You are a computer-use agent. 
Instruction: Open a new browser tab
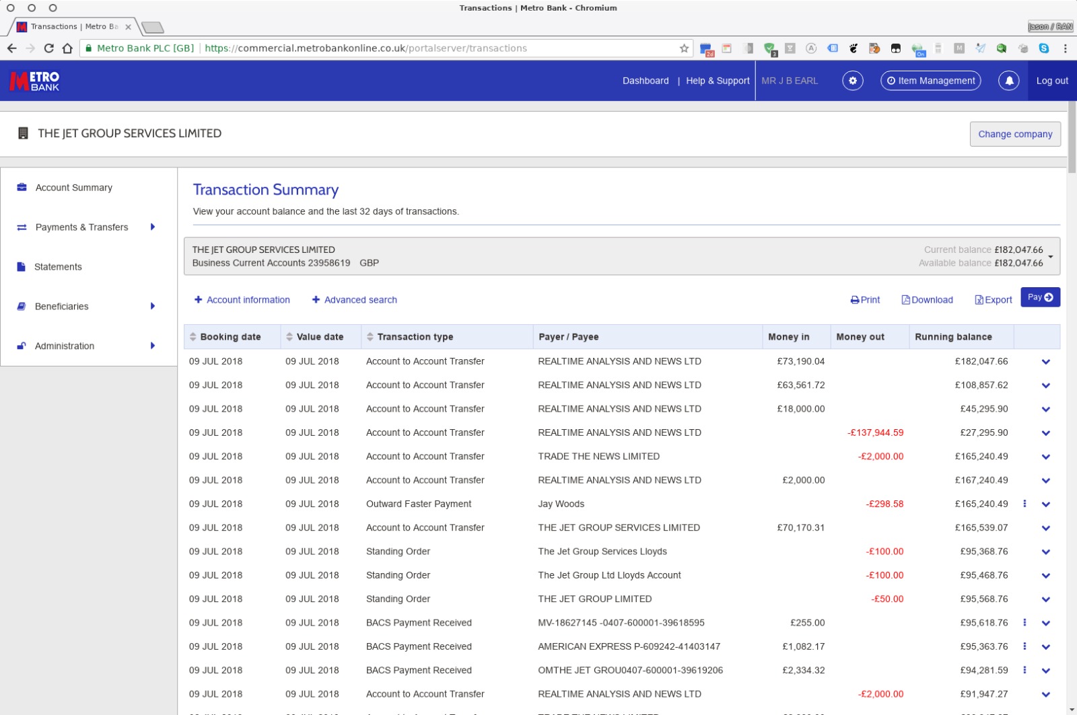coord(153,28)
